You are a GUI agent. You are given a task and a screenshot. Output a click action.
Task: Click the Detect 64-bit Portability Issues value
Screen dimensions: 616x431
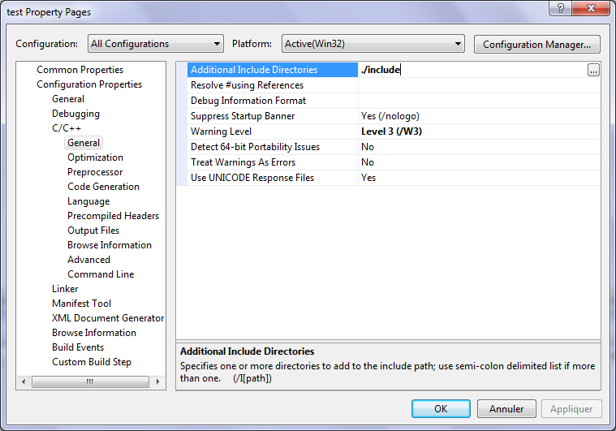pos(479,147)
